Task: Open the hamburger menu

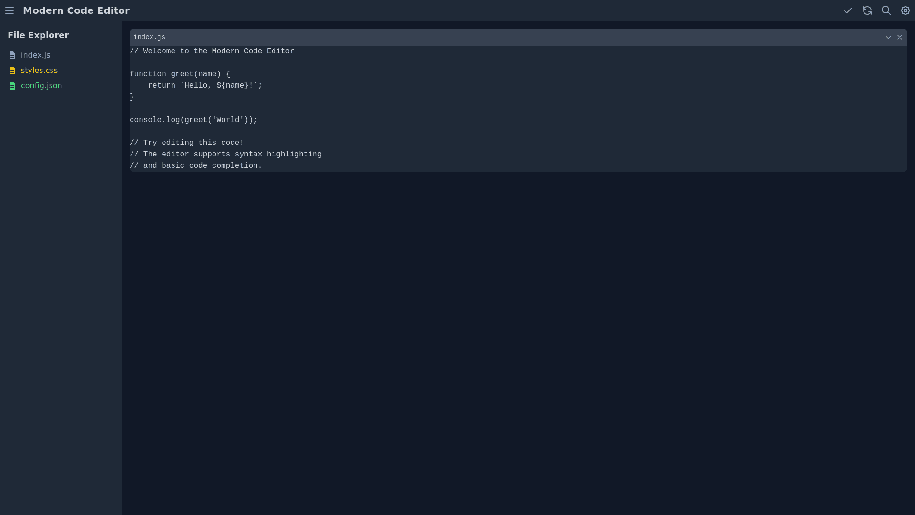Action: pyautogui.click(x=10, y=10)
